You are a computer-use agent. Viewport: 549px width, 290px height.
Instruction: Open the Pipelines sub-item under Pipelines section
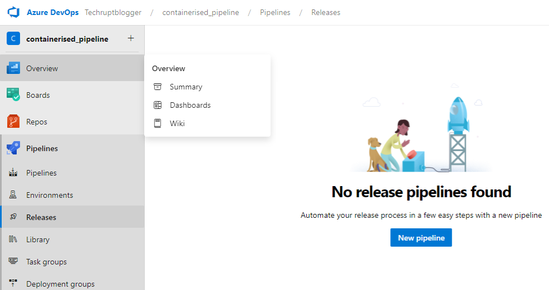pyautogui.click(x=41, y=173)
